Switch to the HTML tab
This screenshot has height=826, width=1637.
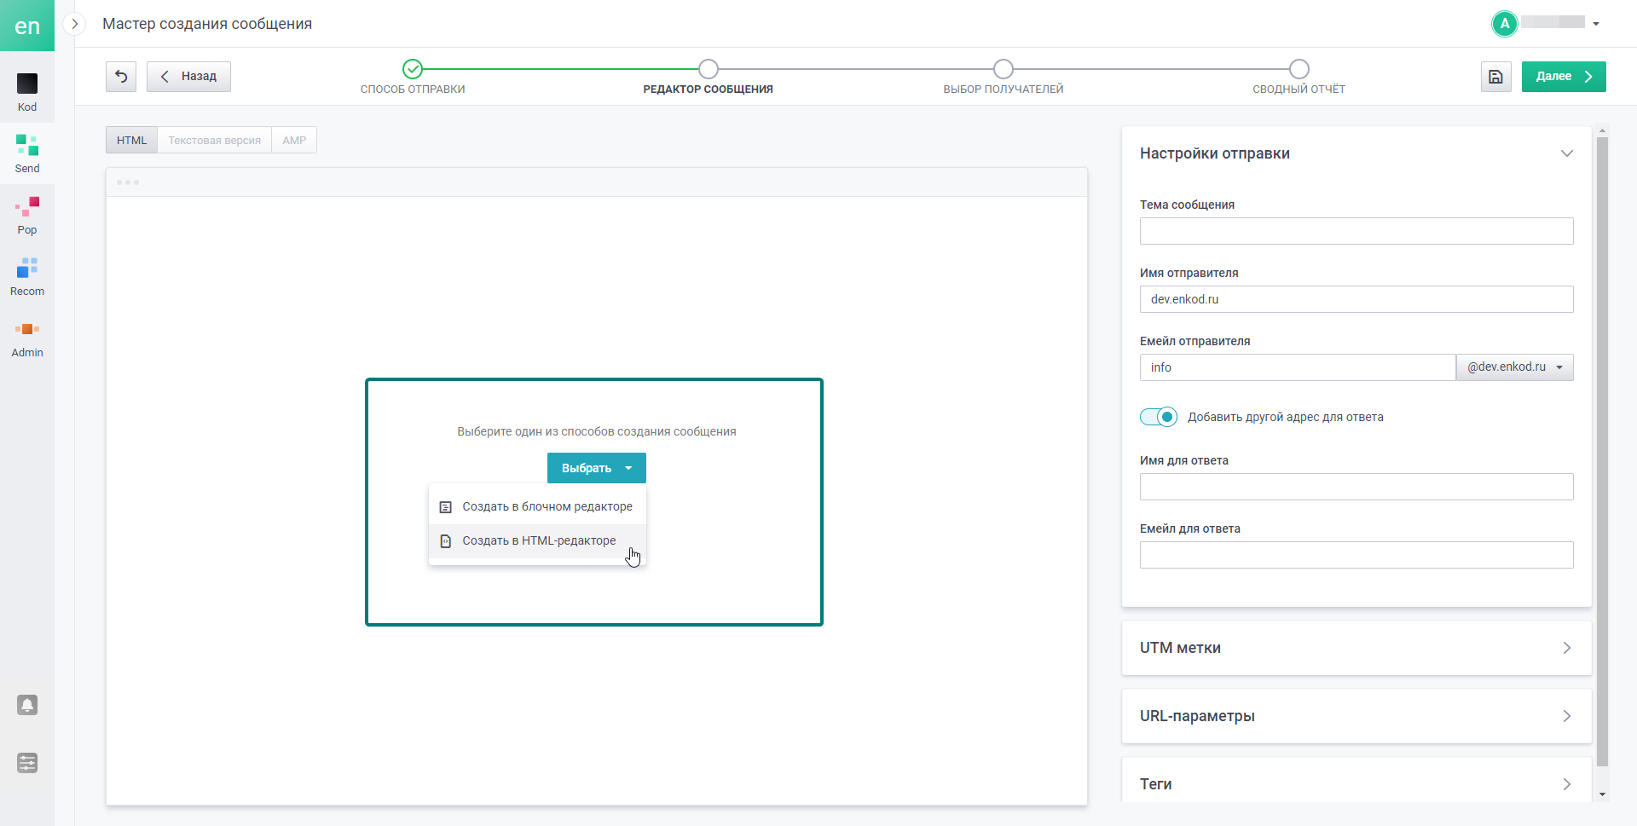tap(131, 141)
